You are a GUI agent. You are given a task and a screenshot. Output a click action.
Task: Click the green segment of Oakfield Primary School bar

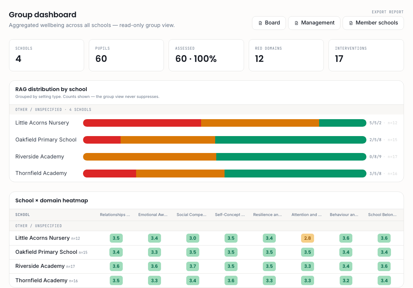coord(291,140)
